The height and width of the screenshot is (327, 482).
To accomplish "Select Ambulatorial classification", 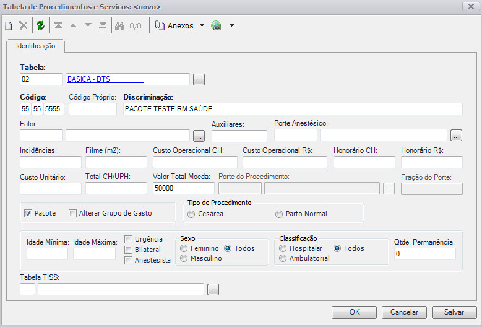I will (283, 258).
